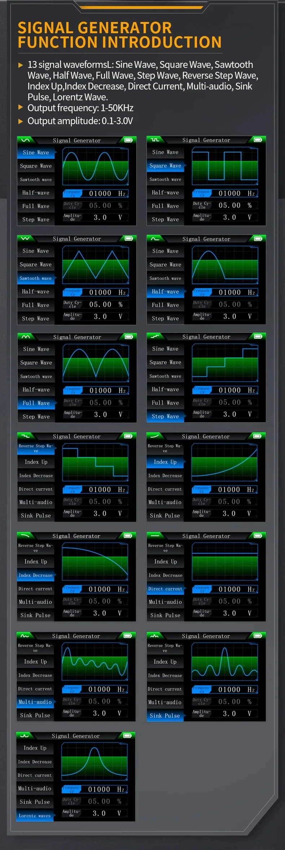Select highlighted Lorentz waves menu item
285x850 pixels.
click(x=35, y=815)
